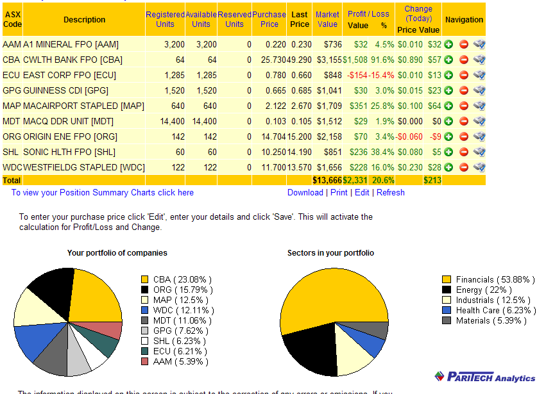Click the red minus icon for SHL
The width and height of the screenshot is (546, 394).
tap(464, 152)
